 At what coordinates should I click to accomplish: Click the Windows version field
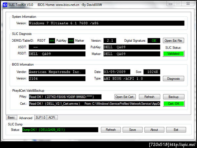106,23
